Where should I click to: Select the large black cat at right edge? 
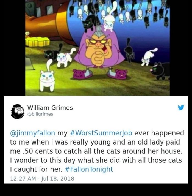(x=160, y=71)
